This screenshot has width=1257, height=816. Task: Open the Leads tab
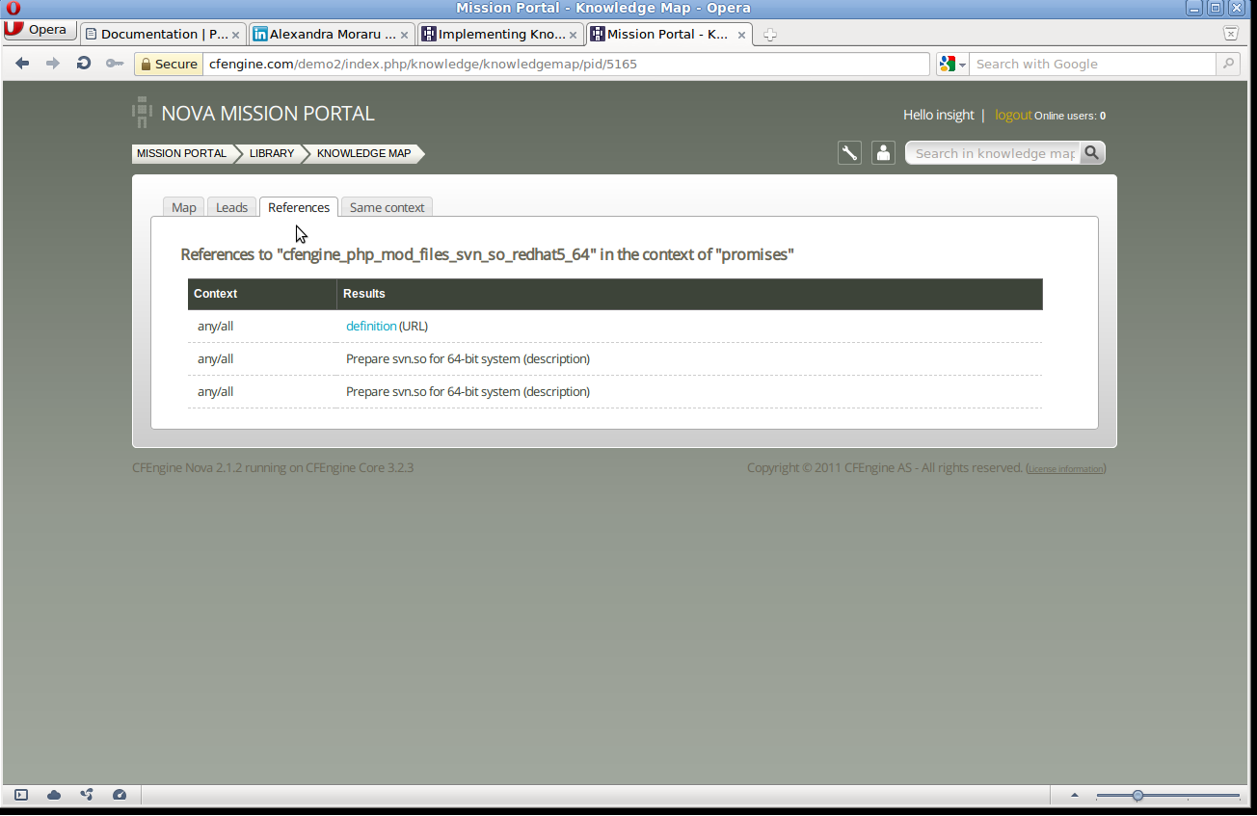click(231, 207)
